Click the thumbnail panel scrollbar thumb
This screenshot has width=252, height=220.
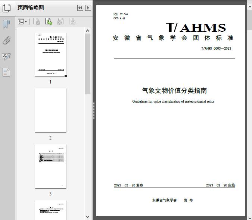click(x=88, y=64)
